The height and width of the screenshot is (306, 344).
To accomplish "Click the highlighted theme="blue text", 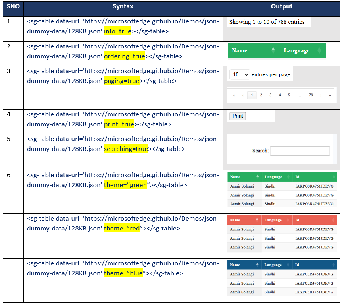I will pyautogui.click(x=123, y=273).
